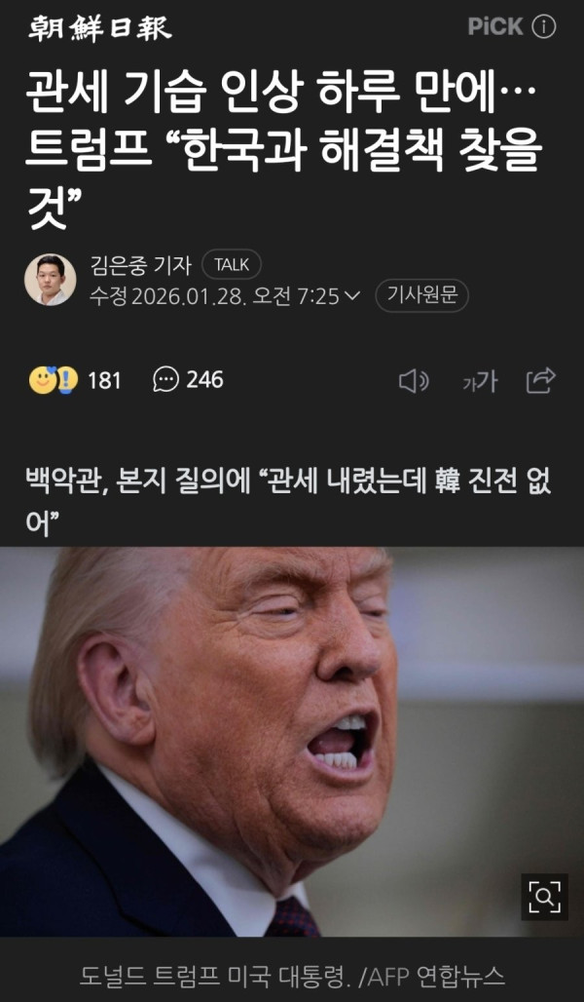Share the article using share icon
This screenshot has width=584, height=1002.
pos(540,380)
